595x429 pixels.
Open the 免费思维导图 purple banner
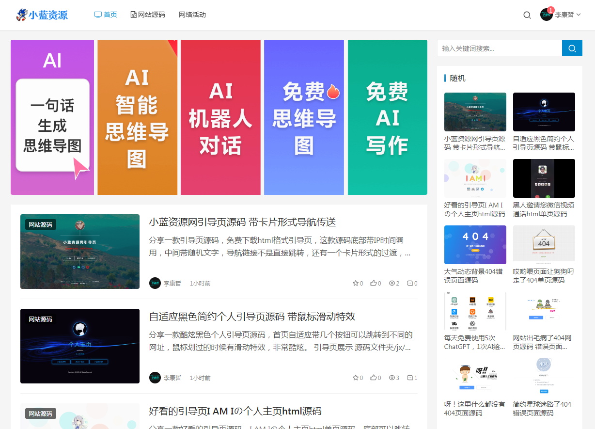pyautogui.click(x=304, y=117)
